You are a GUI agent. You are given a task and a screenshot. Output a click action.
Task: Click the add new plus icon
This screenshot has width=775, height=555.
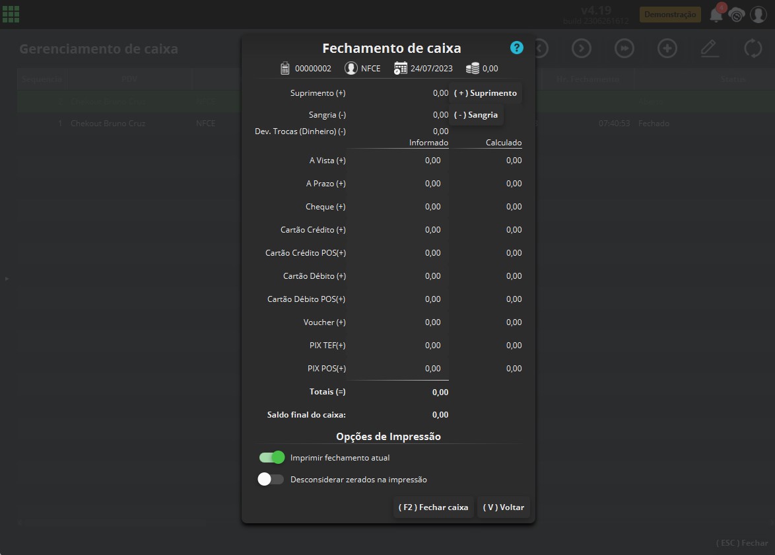point(667,48)
